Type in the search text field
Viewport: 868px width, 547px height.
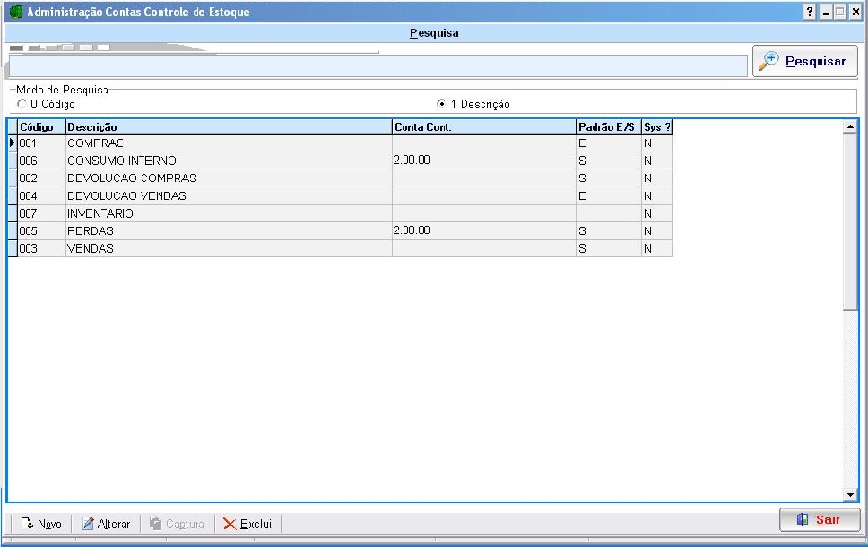click(377, 65)
